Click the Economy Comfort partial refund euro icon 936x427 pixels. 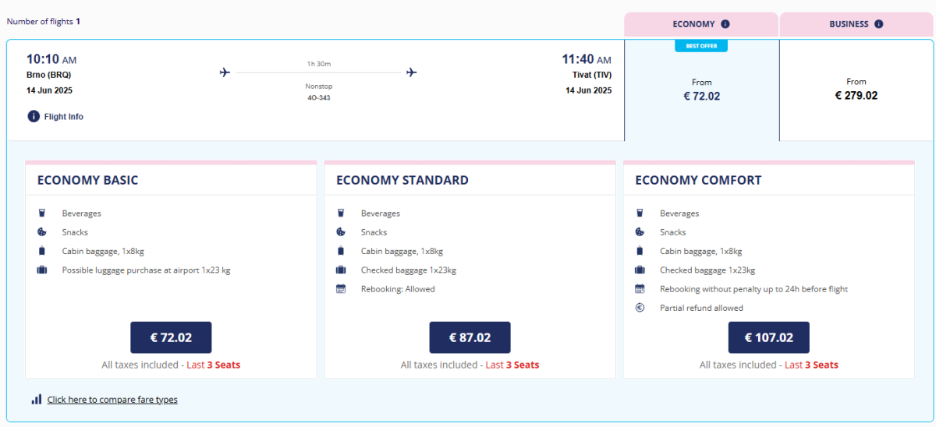click(x=640, y=308)
